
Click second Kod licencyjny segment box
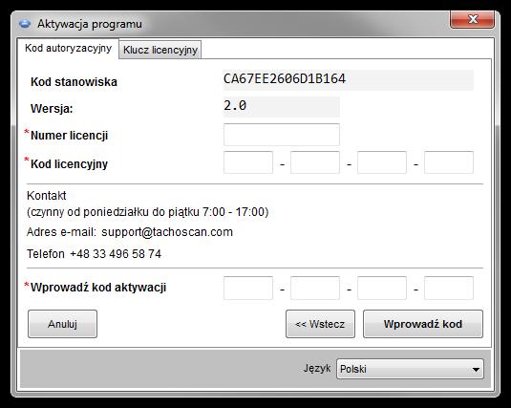point(315,162)
